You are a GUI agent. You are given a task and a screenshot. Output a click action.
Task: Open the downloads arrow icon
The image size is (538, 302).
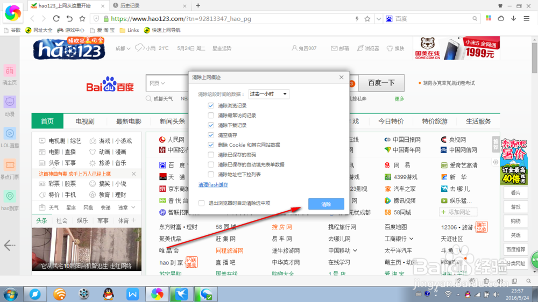coord(513,18)
